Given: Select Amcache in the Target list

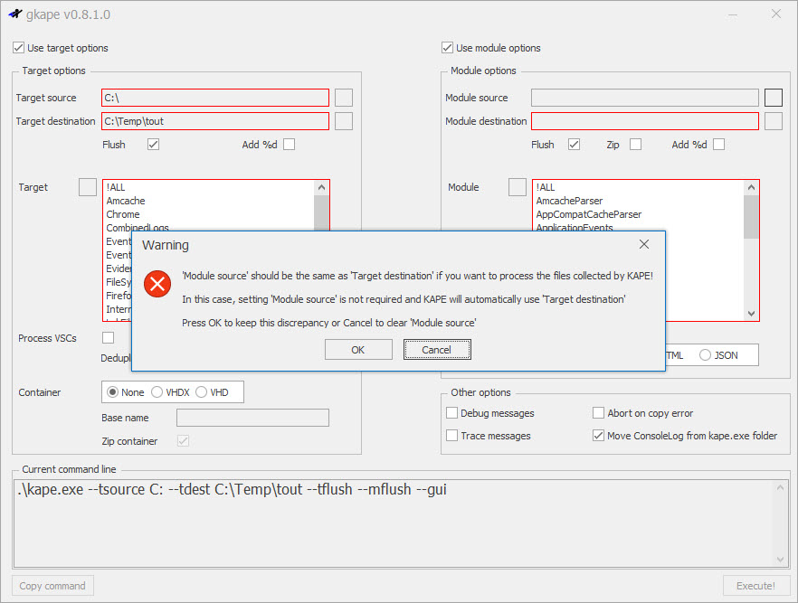Looking at the screenshot, I should coord(126,201).
